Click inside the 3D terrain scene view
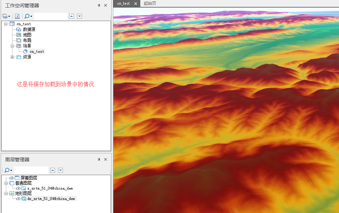 [226, 110]
